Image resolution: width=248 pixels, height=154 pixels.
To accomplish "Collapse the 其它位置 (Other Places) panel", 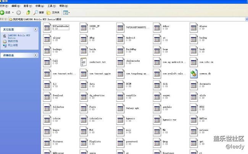I will pos(35,29).
